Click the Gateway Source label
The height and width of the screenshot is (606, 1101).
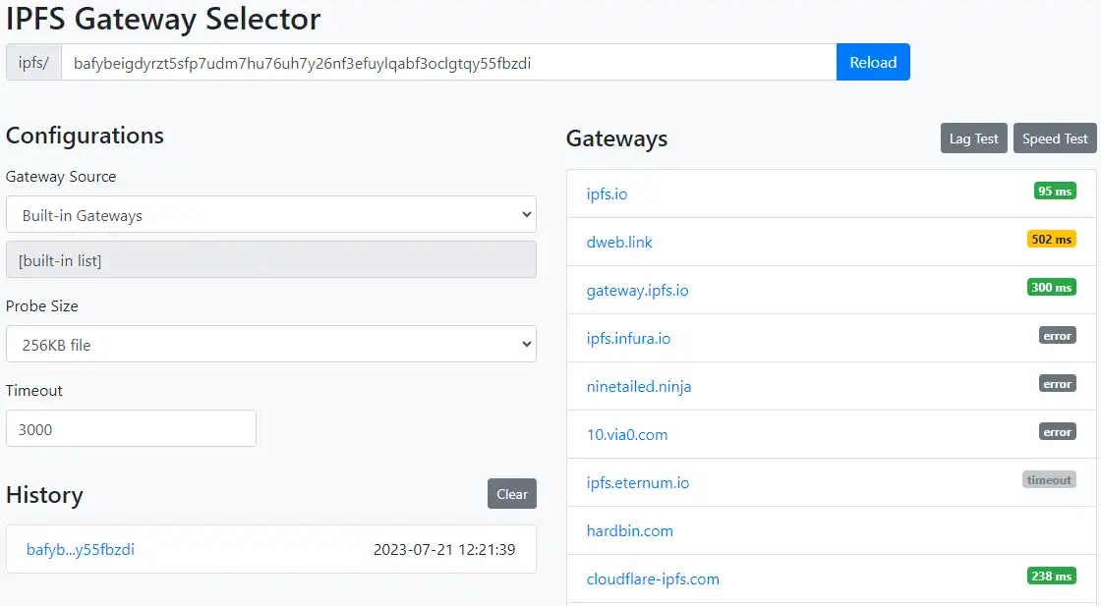point(61,177)
